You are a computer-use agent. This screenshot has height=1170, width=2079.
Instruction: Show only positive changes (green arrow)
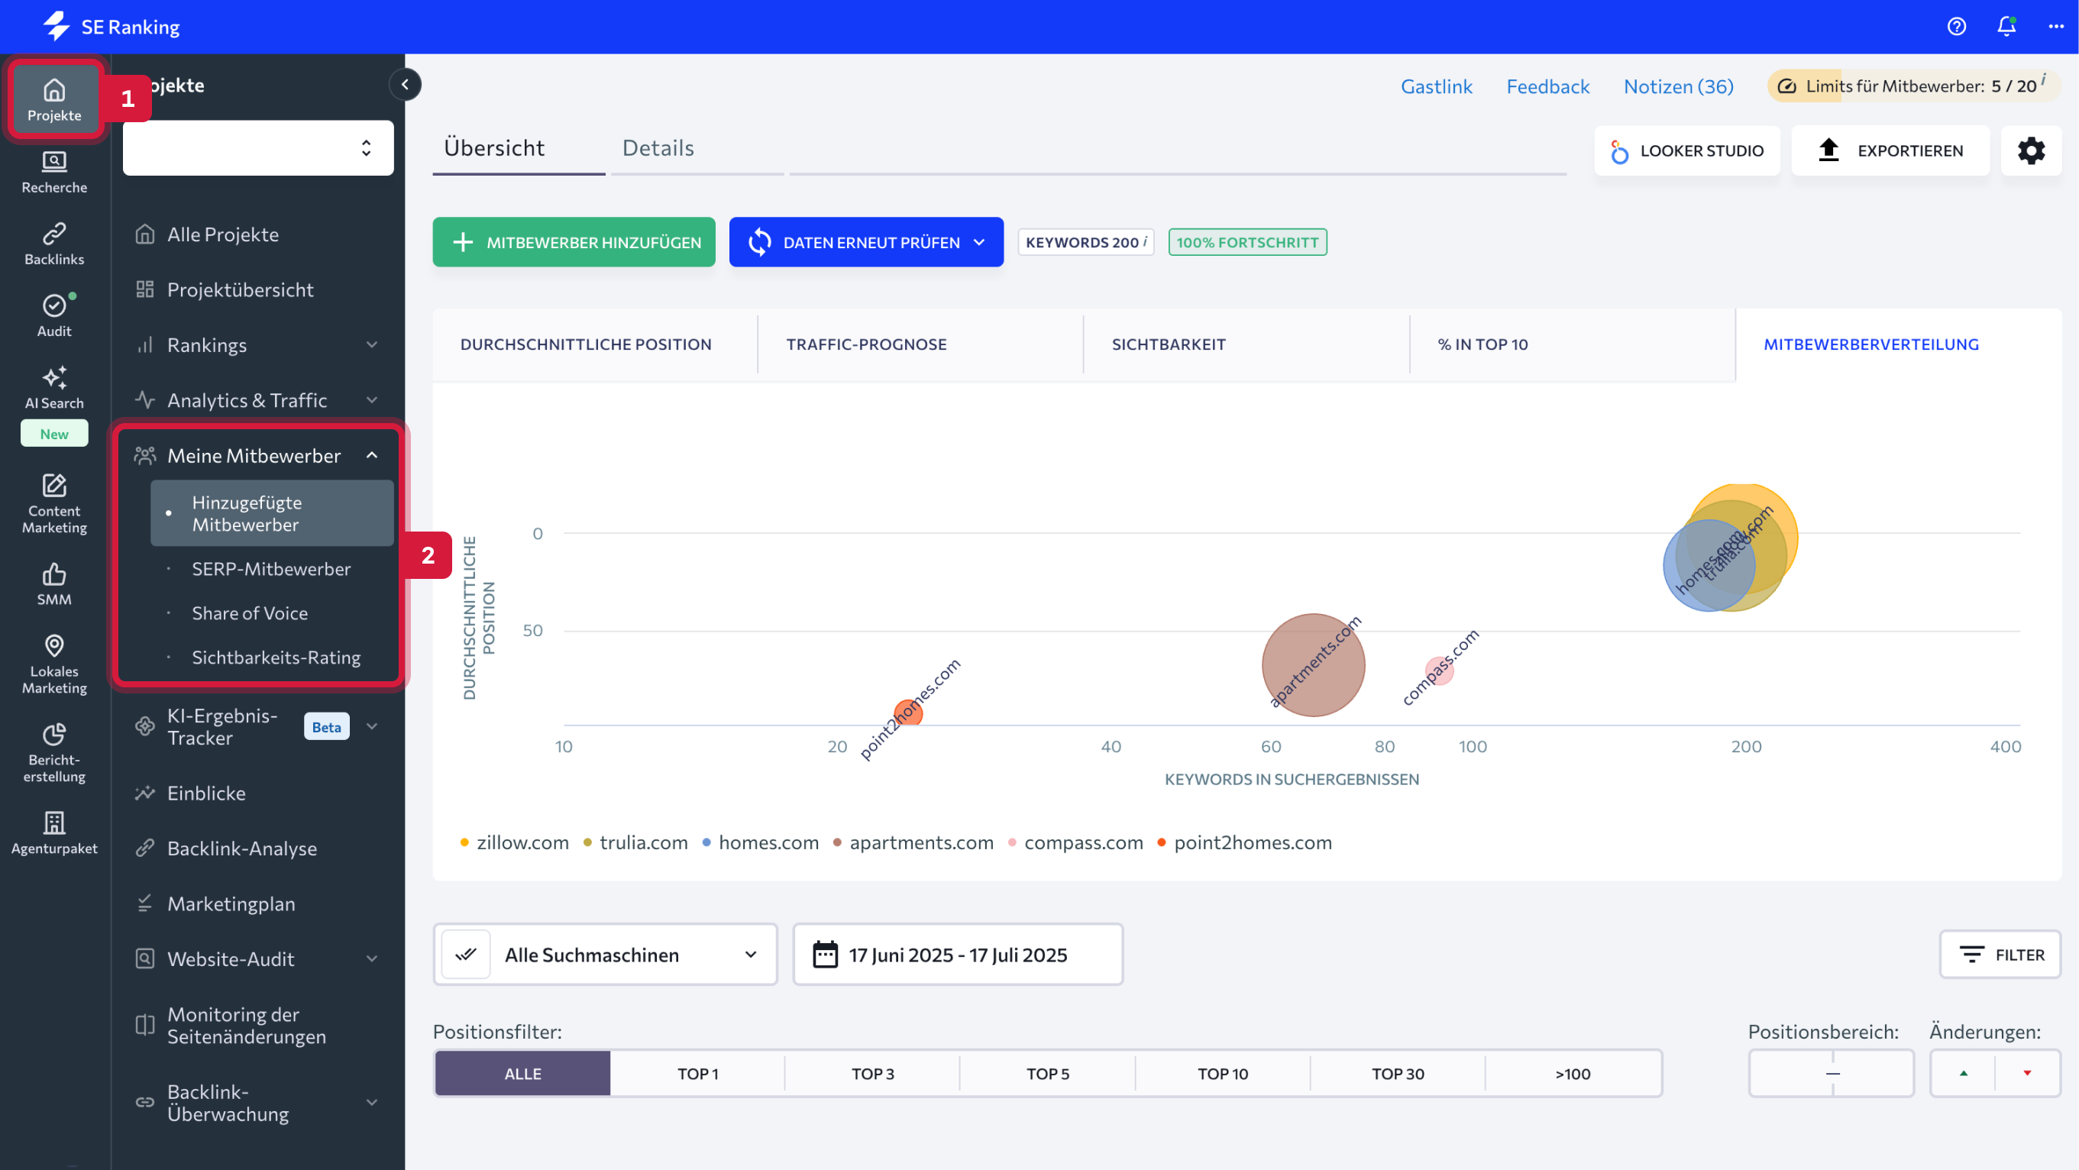point(1964,1073)
